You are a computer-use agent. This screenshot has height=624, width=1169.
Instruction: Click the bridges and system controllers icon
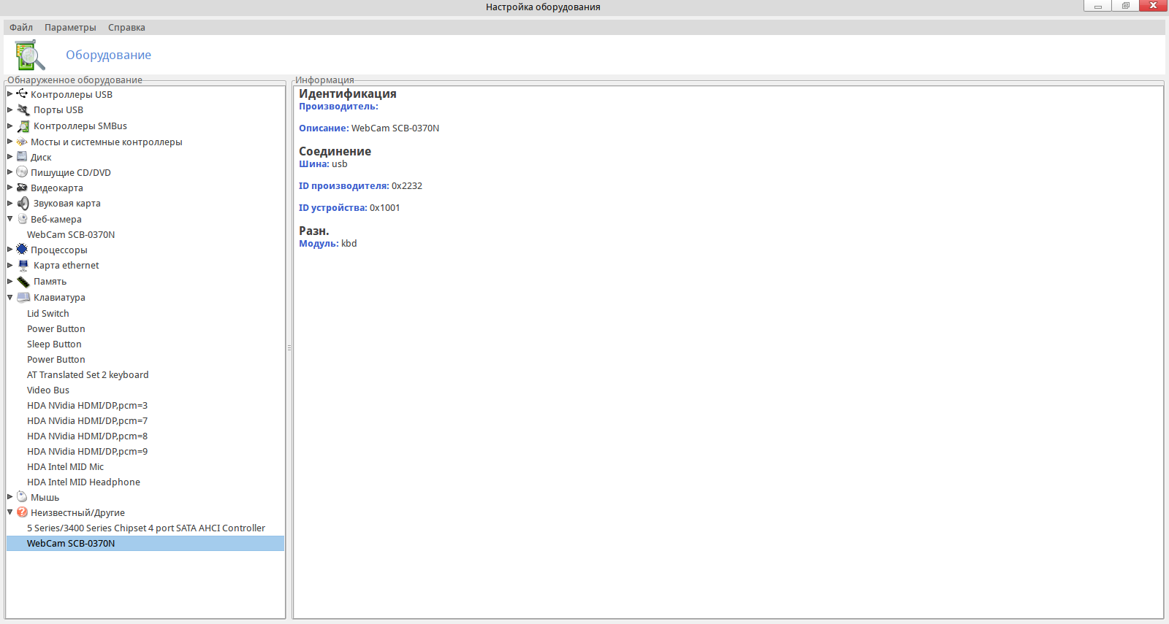click(x=22, y=142)
